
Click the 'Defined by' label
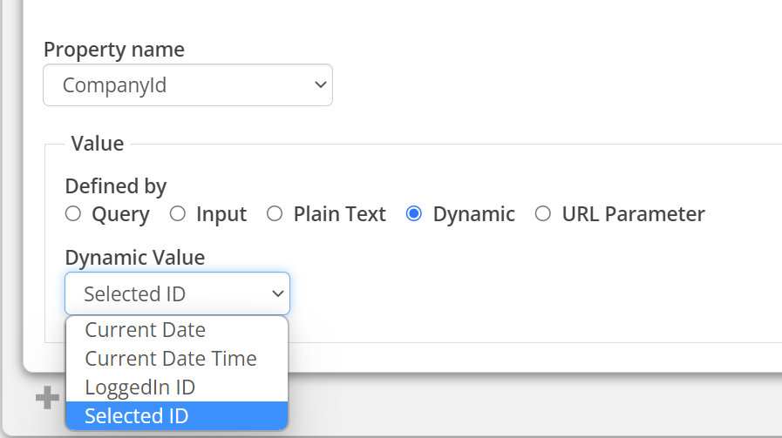[116, 186]
